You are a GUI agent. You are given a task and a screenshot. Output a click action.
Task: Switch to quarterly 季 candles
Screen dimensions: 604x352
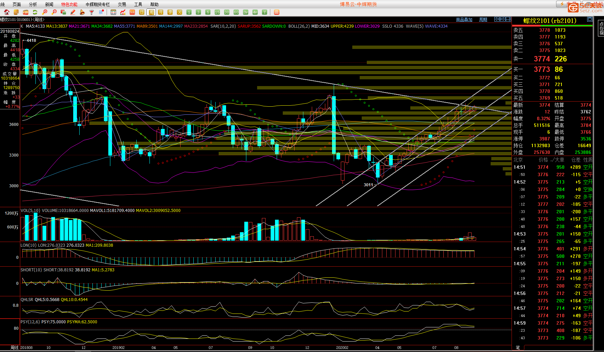click(170, 12)
